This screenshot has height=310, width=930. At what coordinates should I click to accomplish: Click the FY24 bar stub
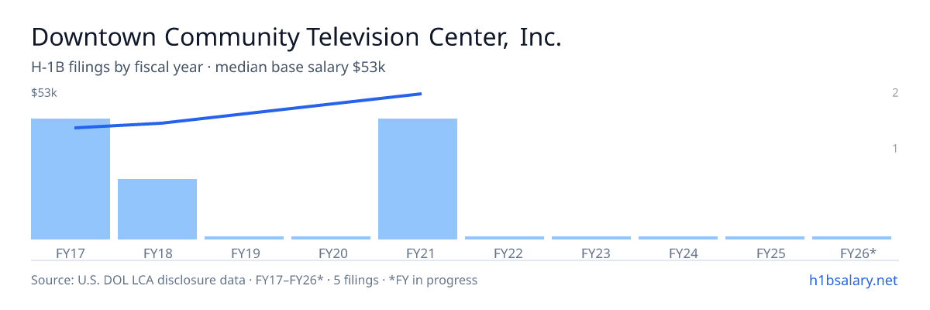(x=678, y=238)
